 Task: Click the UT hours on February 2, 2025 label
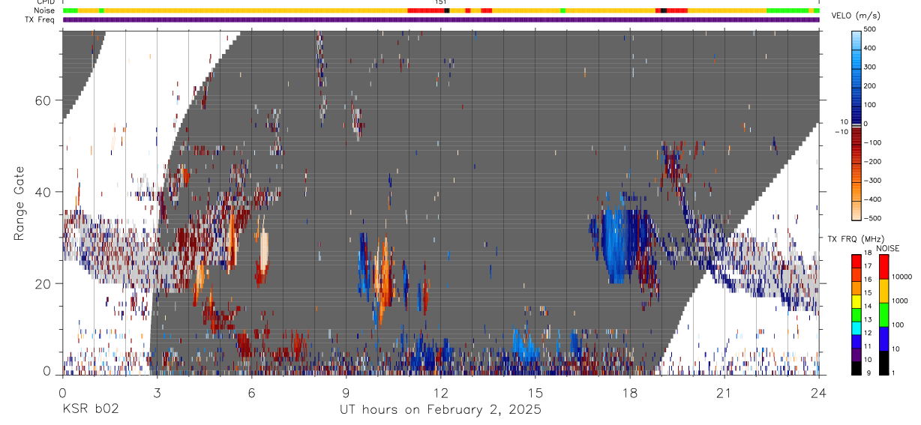point(440,411)
